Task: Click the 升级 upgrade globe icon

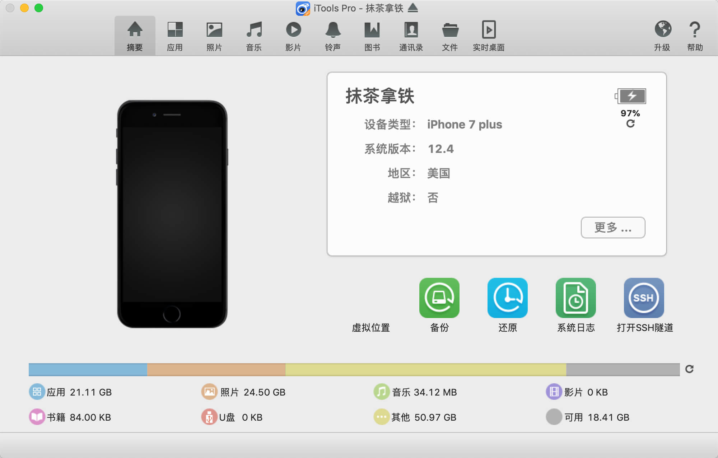Action: point(663,29)
